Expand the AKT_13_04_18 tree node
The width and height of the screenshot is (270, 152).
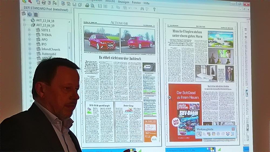tap(24, 20)
